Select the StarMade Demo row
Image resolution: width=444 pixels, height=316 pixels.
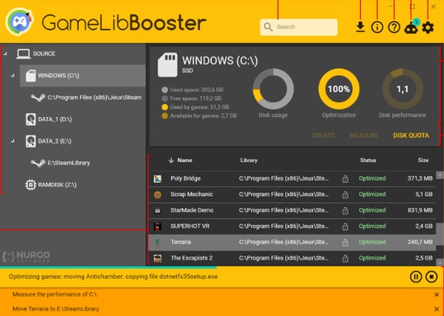pos(292,210)
